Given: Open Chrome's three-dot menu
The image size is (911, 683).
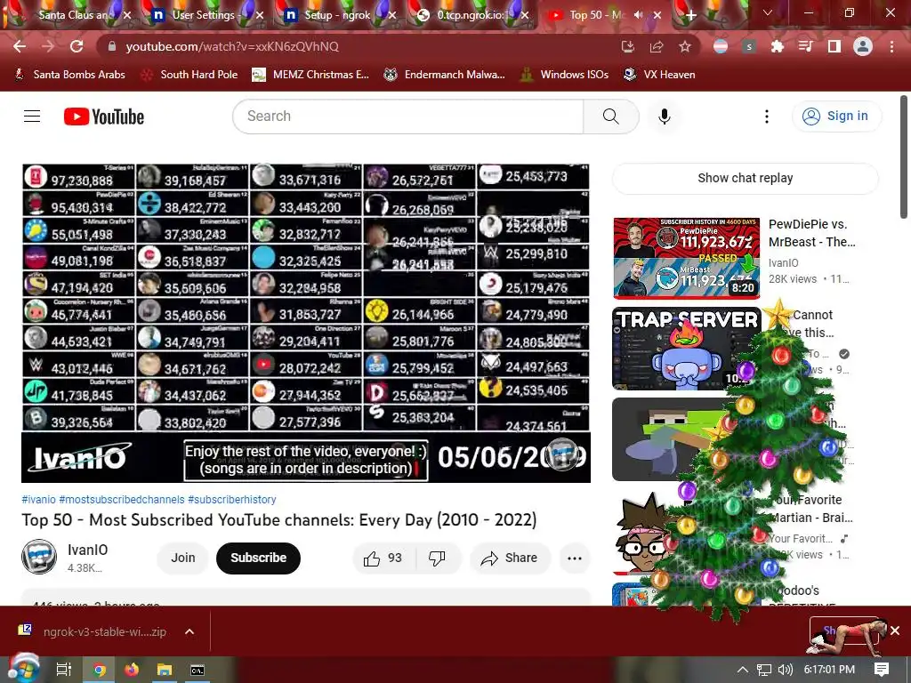Looking at the screenshot, I should pyautogui.click(x=891, y=46).
